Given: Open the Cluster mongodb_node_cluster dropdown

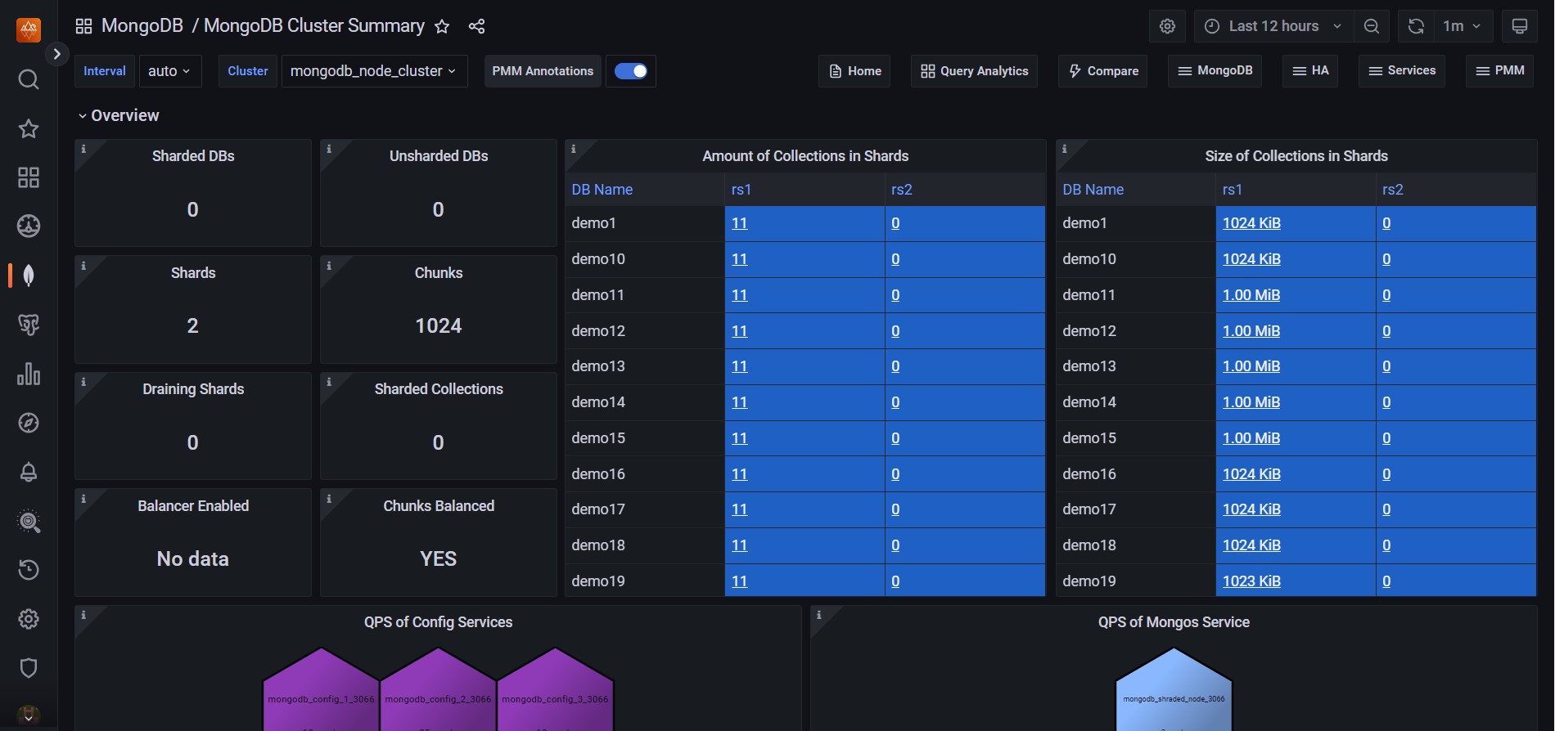Looking at the screenshot, I should [374, 71].
